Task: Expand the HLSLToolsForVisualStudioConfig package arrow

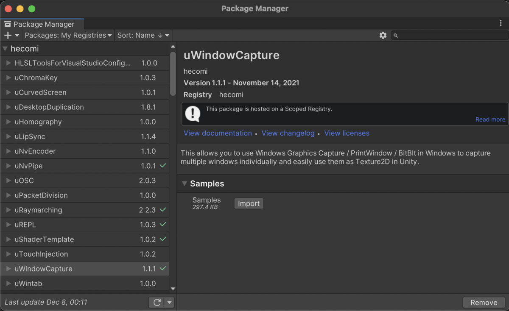Action: point(8,63)
